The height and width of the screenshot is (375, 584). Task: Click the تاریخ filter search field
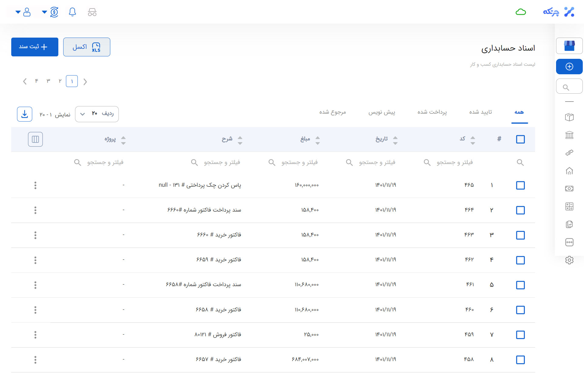[x=371, y=162]
